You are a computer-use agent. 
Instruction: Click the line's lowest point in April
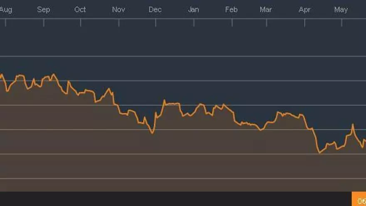pyautogui.click(x=319, y=153)
